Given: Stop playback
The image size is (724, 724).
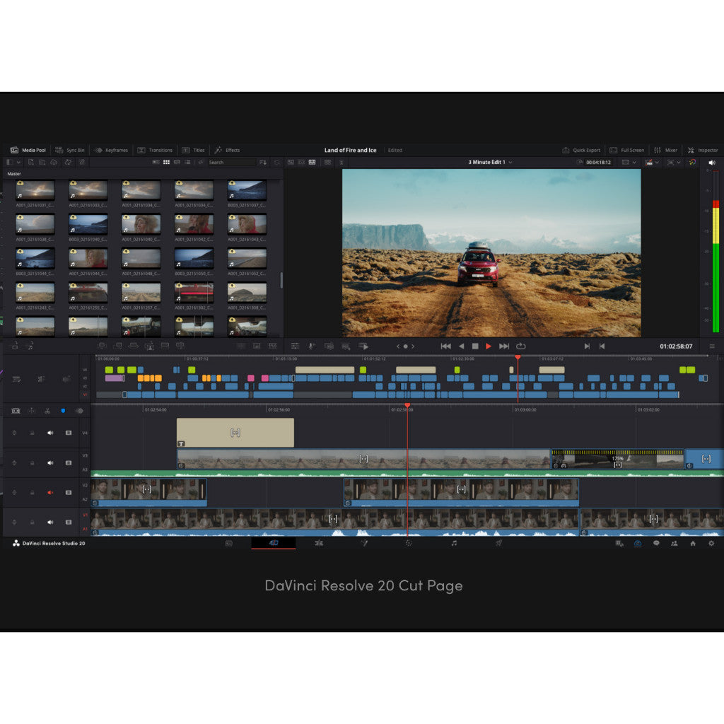Looking at the screenshot, I should (x=475, y=346).
